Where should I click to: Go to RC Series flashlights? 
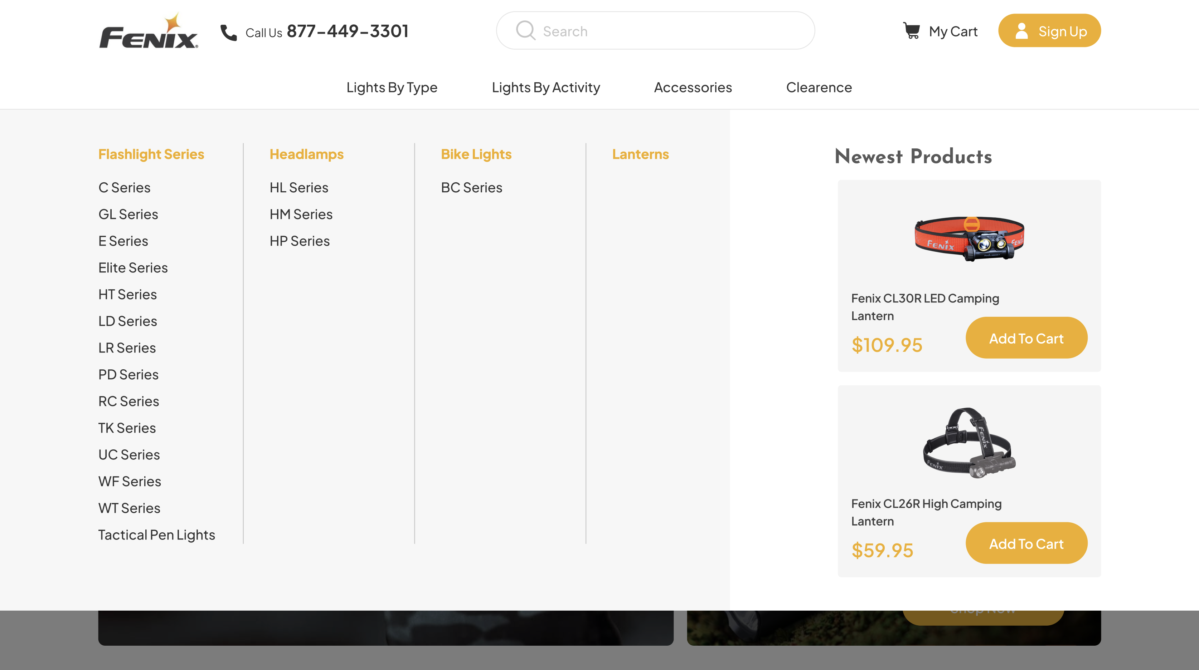tap(128, 401)
